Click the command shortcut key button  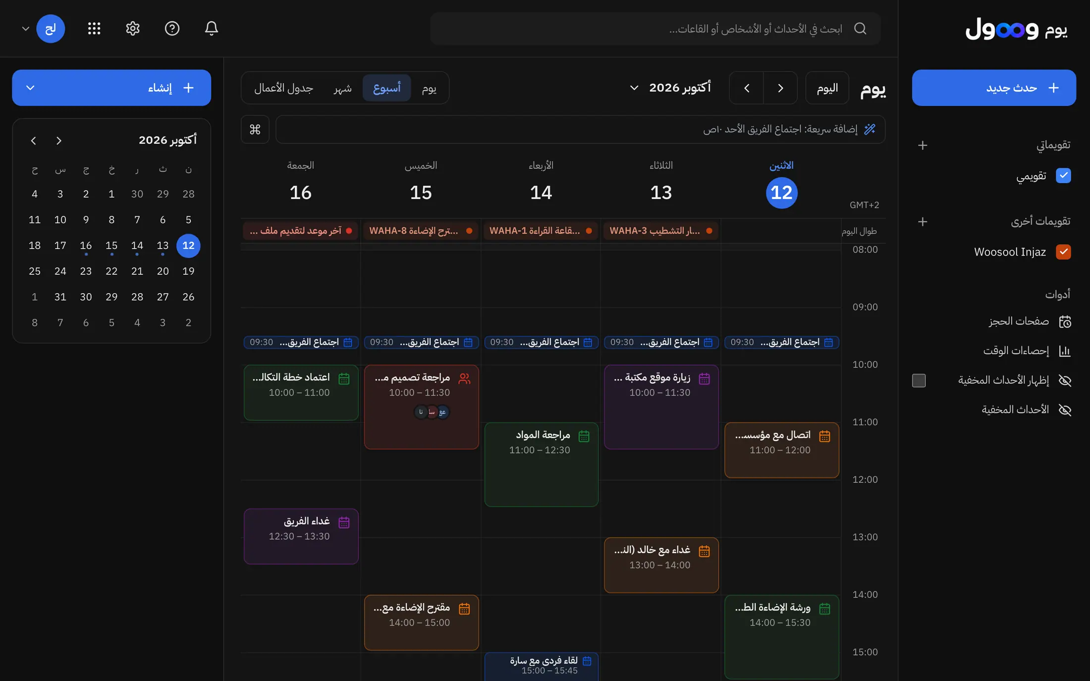pyautogui.click(x=255, y=129)
